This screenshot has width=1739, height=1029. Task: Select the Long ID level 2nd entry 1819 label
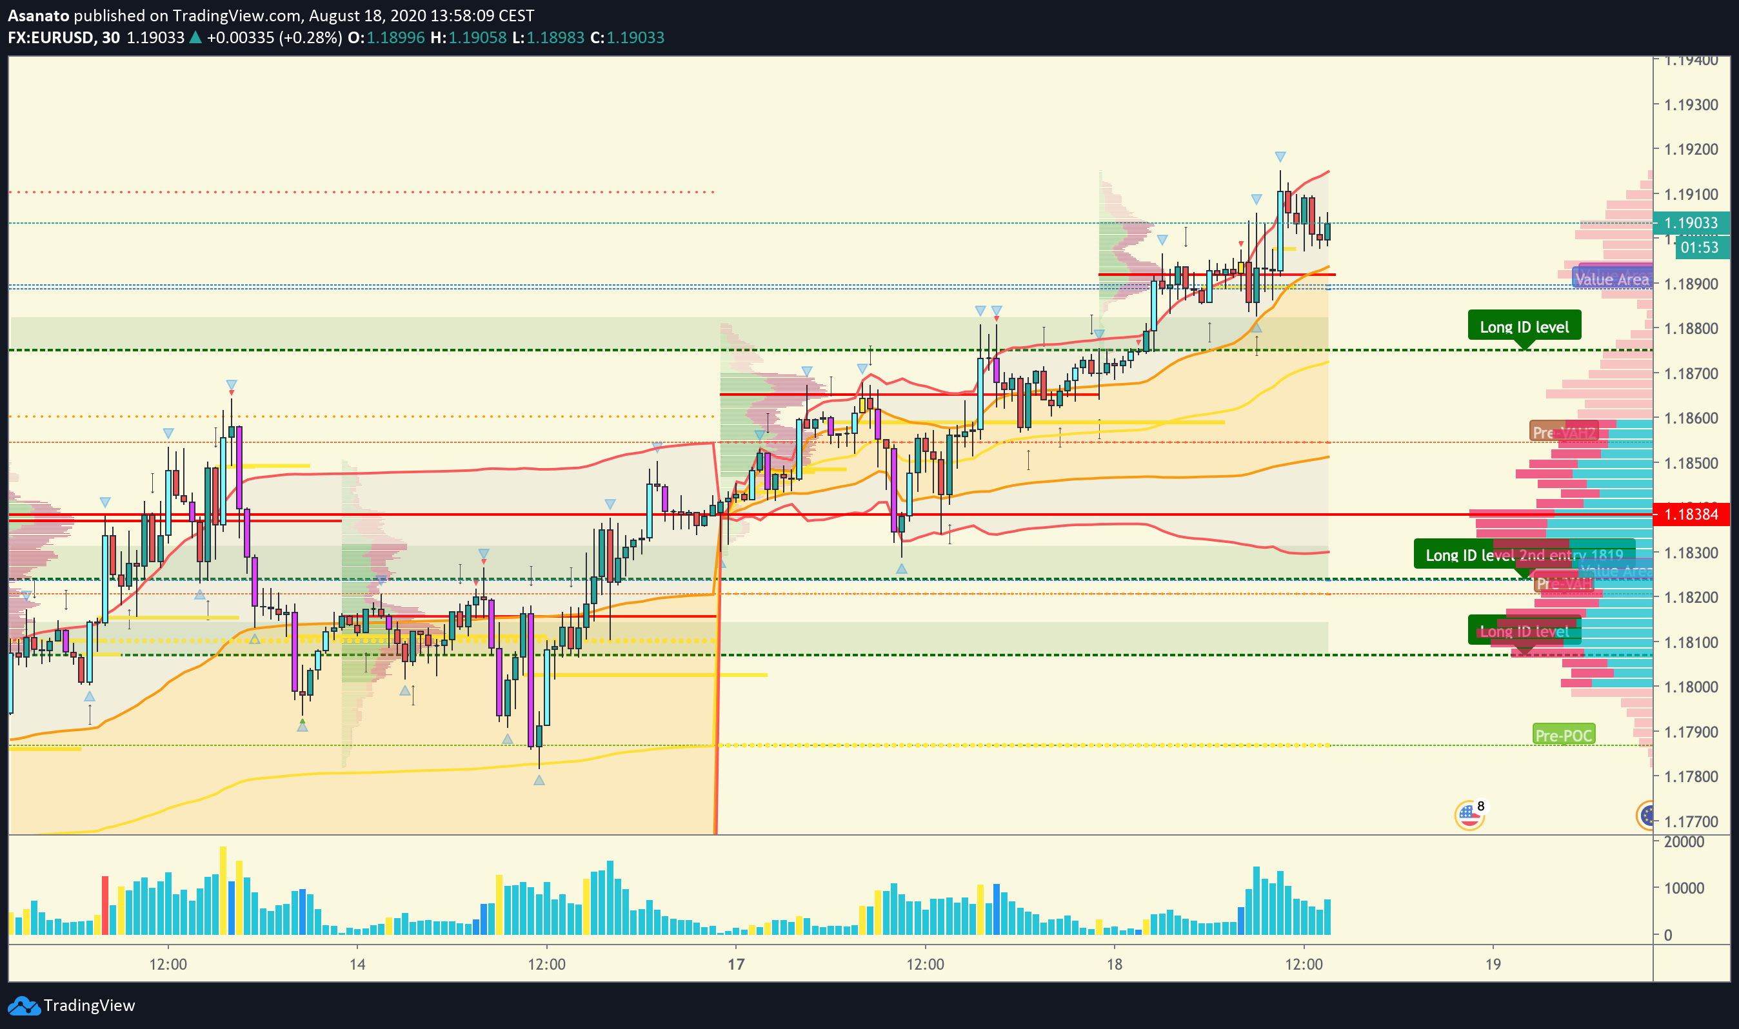(x=1524, y=554)
